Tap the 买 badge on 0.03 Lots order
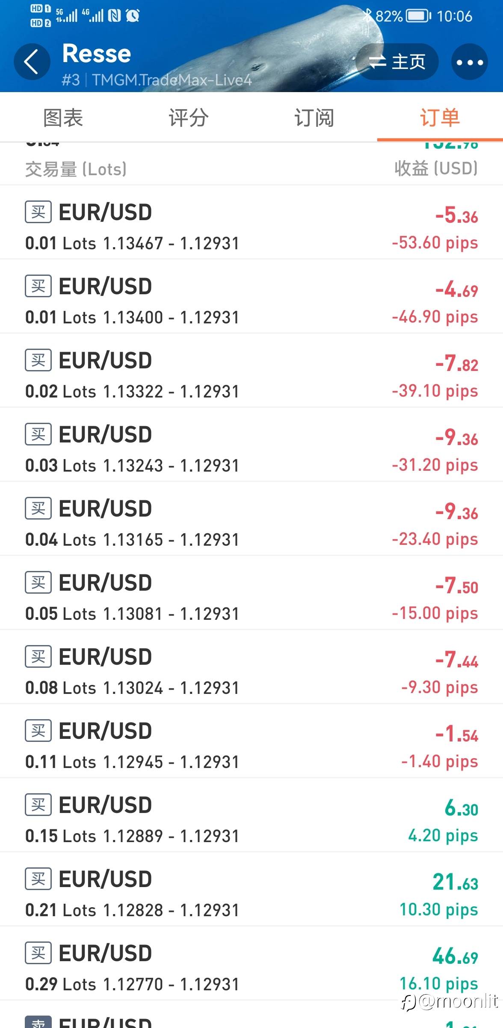The width and height of the screenshot is (503, 1028). coord(38,434)
